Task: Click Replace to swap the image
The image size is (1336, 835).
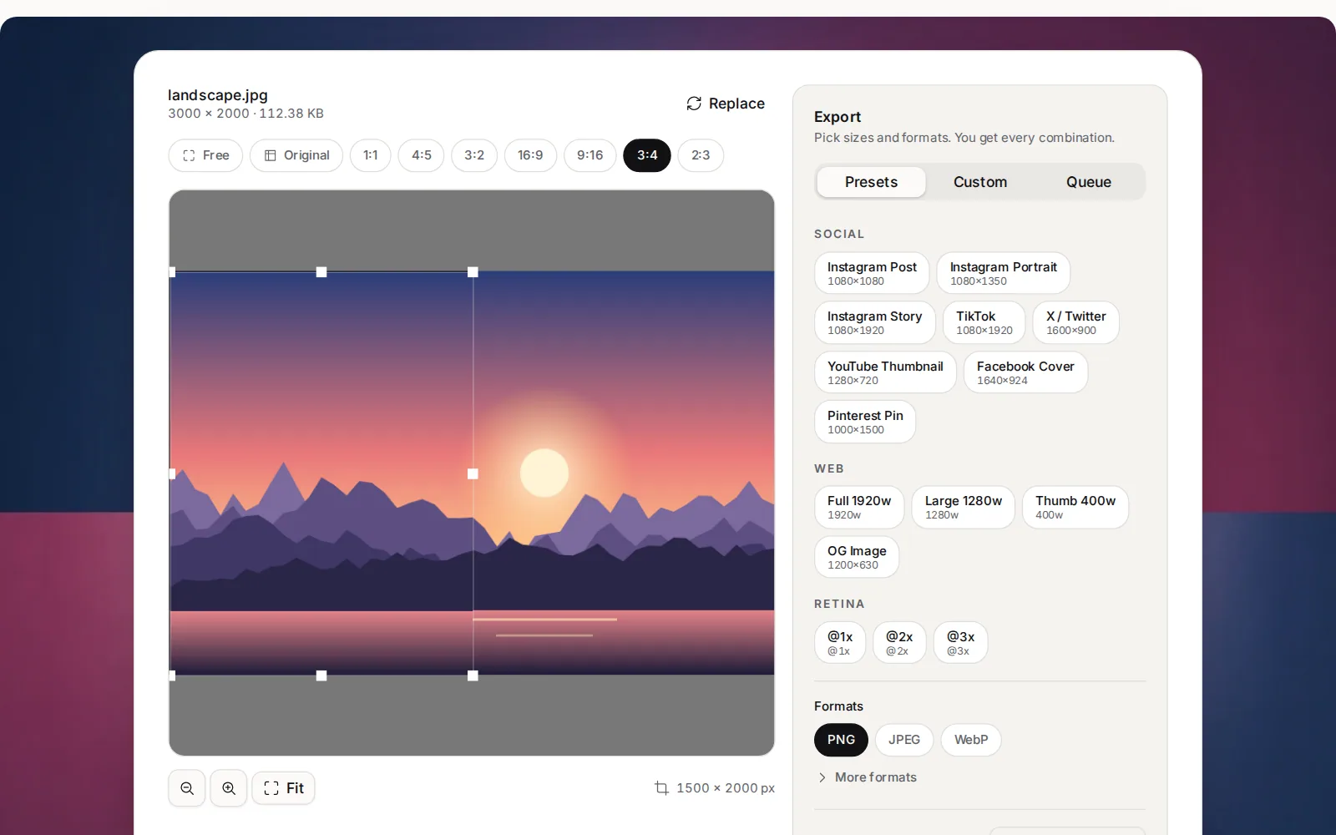Action: click(x=726, y=104)
